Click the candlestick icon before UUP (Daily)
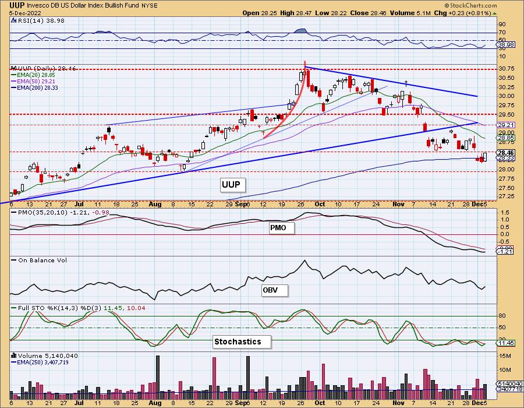 point(13,68)
